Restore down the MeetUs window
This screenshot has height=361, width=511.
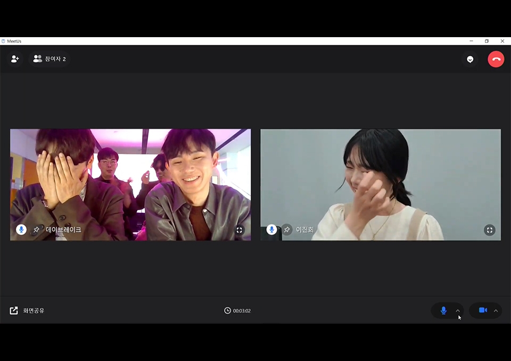coord(487,41)
